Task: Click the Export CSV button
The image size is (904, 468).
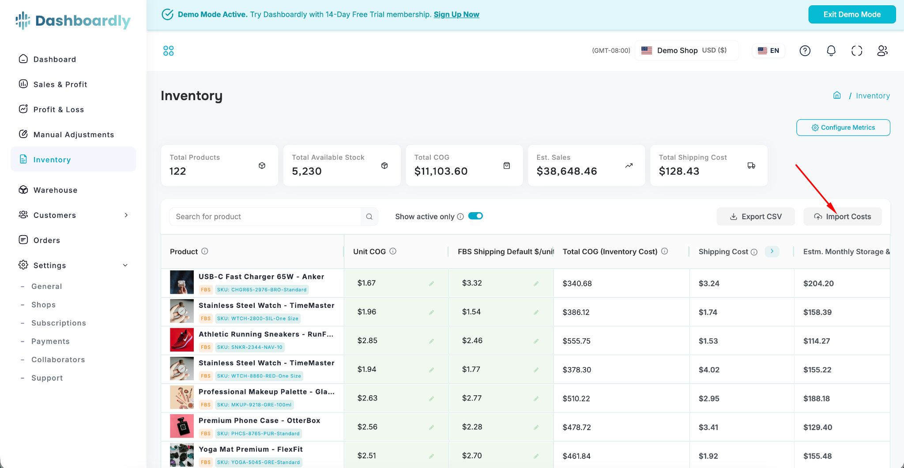Action: click(755, 217)
